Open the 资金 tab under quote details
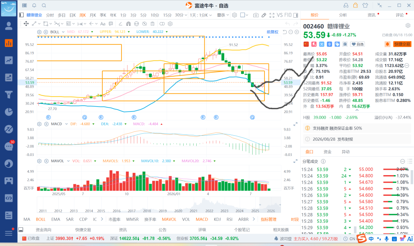Screen dimensions: 414x246 [x=327, y=152]
